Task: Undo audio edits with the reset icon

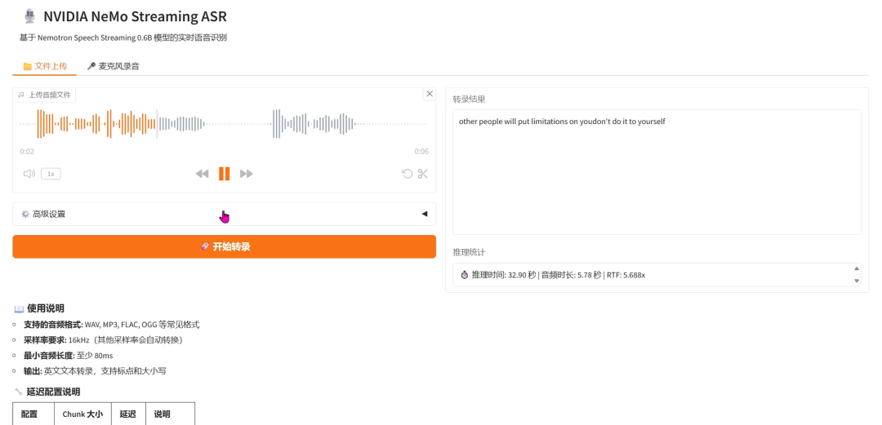Action: point(408,174)
